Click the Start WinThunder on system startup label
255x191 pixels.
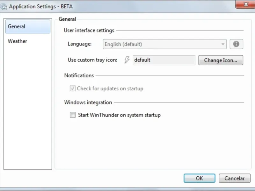(x=119, y=115)
